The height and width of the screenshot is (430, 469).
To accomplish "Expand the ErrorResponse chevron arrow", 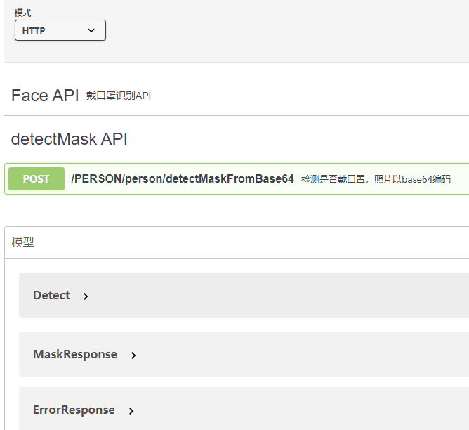I will point(131,411).
